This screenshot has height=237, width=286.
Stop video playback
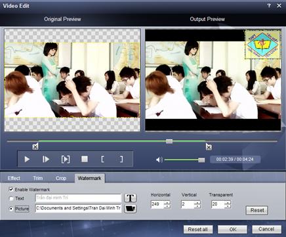[x=85, y=159]
